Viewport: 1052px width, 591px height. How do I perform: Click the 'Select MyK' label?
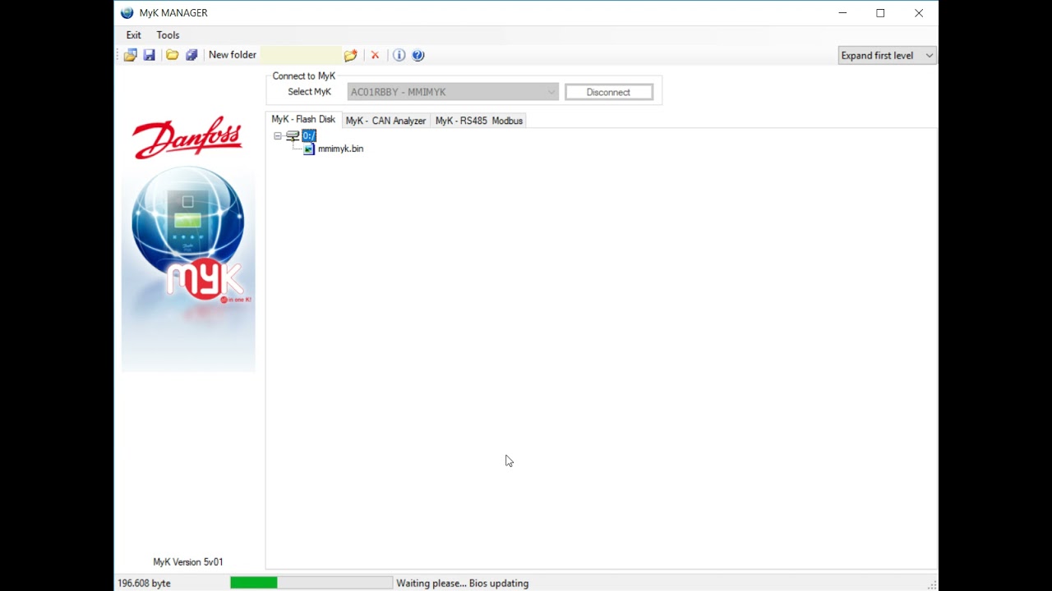310,92
